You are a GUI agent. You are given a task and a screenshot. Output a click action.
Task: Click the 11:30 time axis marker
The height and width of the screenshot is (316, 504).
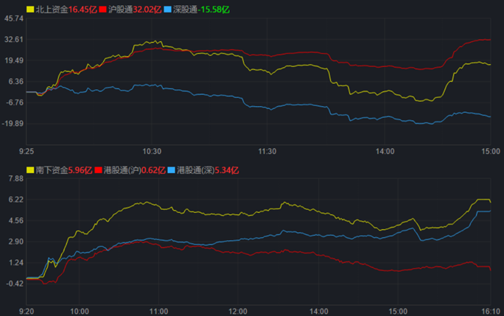(267, 150)
